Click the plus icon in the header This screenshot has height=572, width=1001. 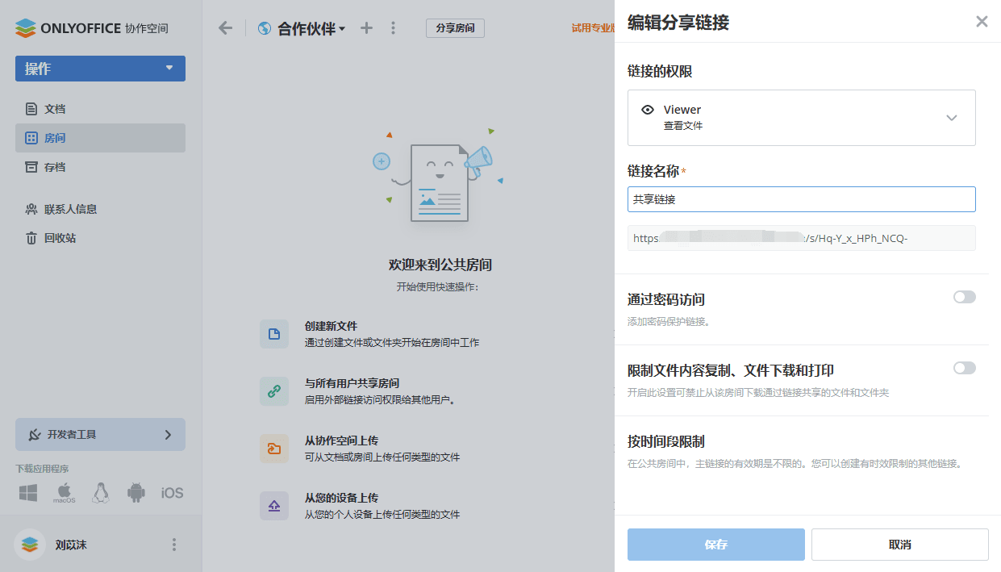coord(366,28)
